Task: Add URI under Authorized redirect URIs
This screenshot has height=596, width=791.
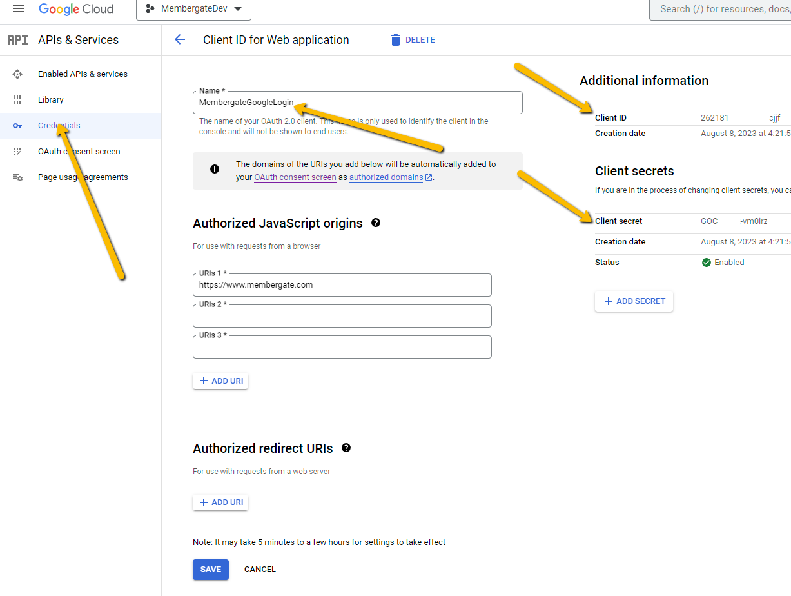Action: (x=220, y=502)
